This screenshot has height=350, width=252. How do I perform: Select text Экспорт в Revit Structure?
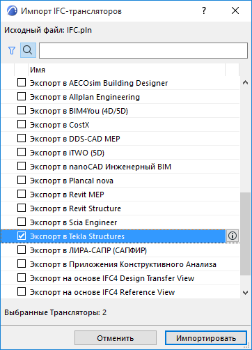(75, 208)
